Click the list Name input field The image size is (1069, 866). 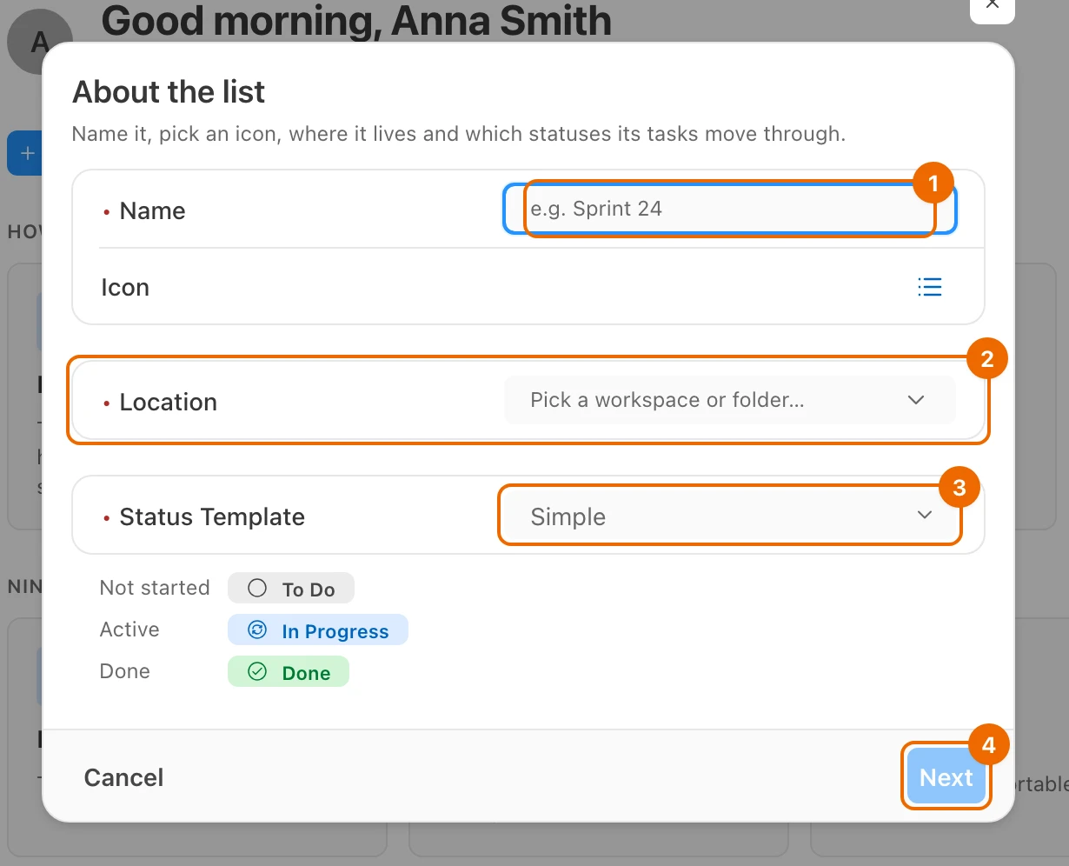point(730,209)
